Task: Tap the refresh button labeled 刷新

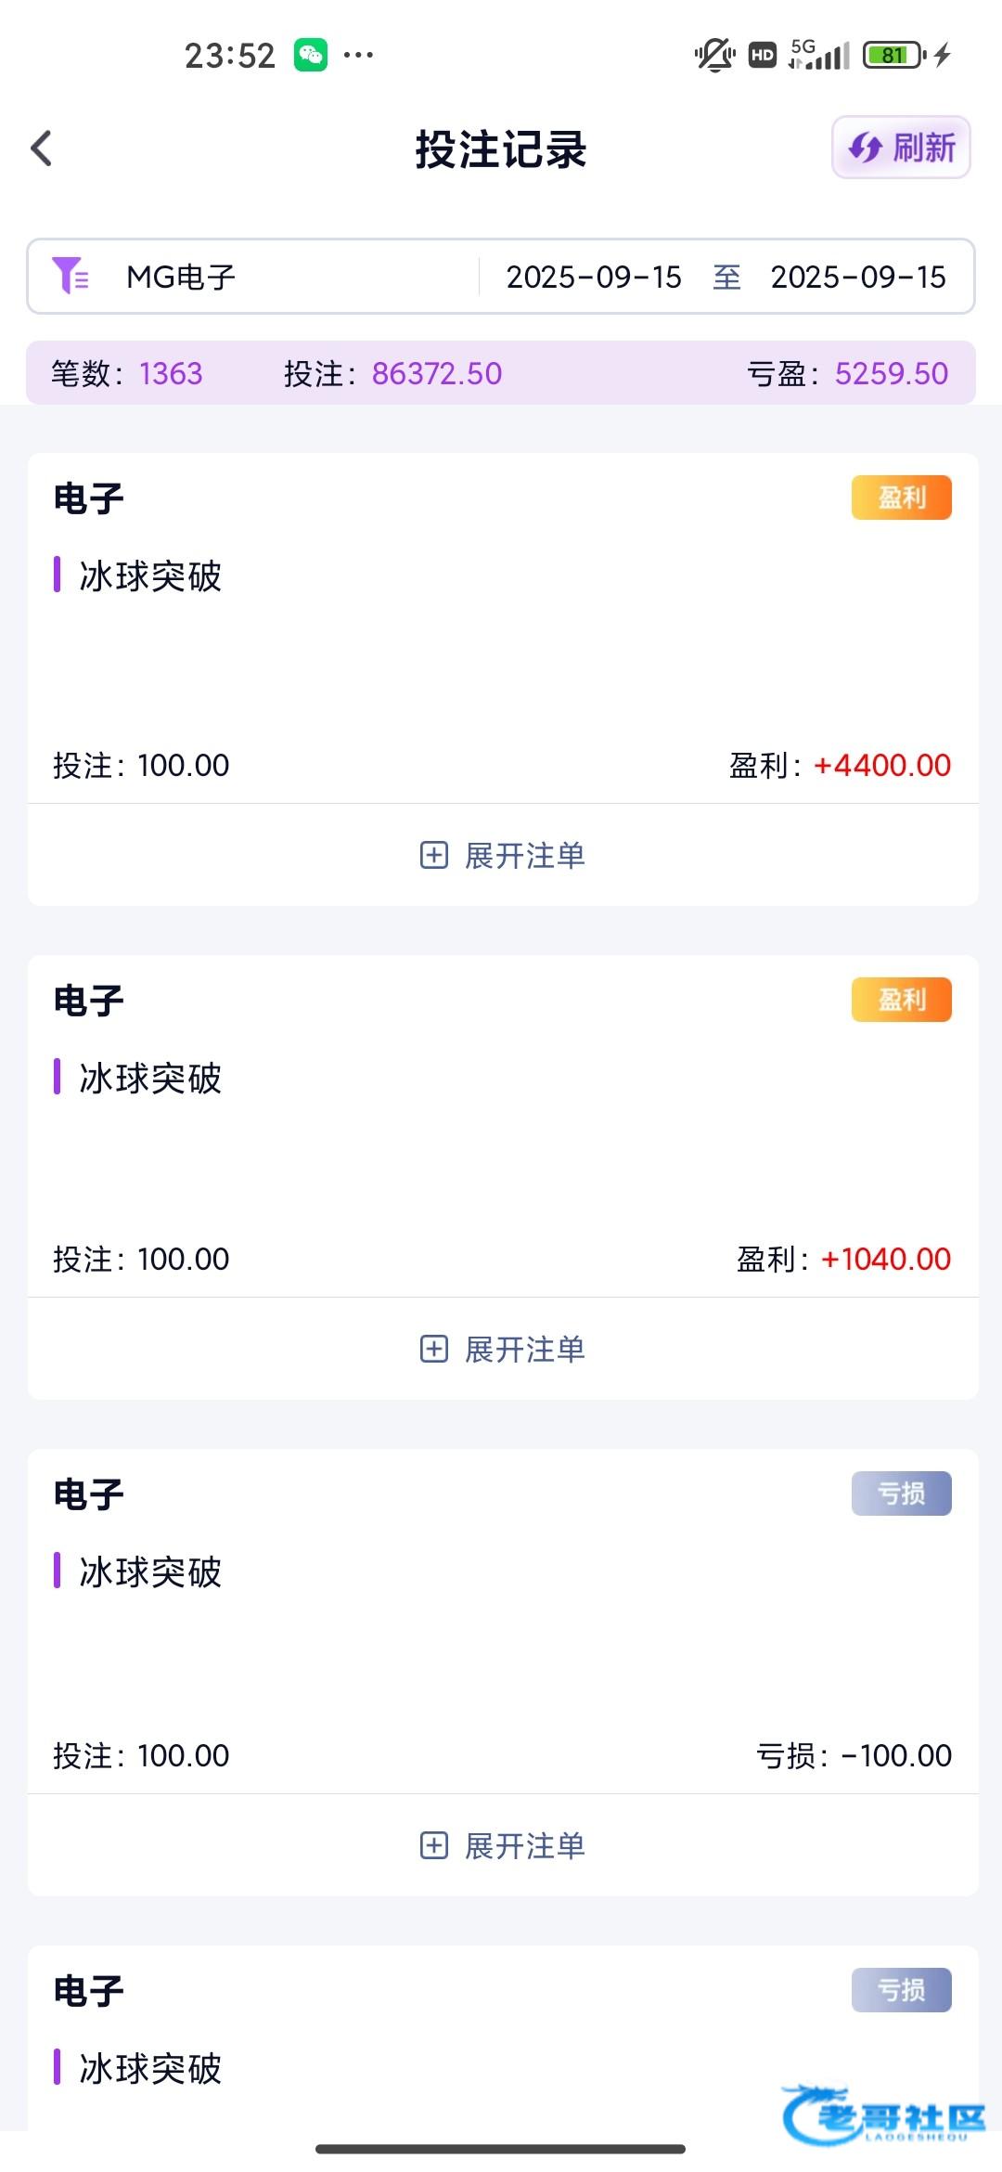Action: pyautogui.click(x=901, y=148)
